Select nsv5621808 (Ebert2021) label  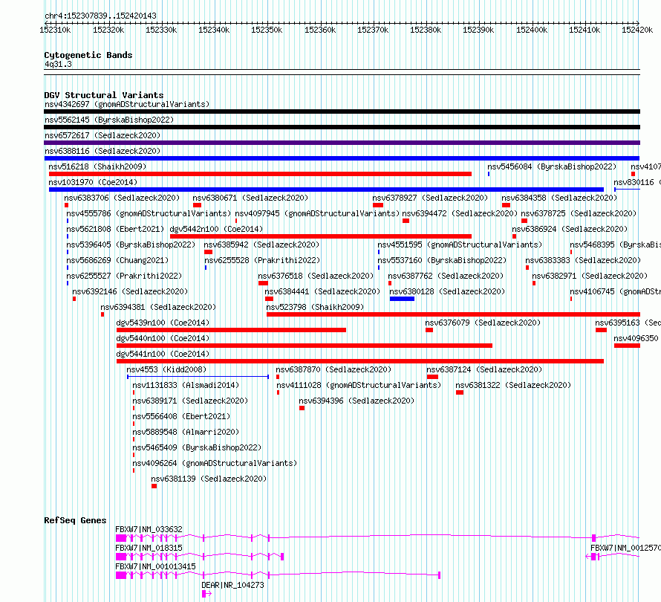point(115,229)
